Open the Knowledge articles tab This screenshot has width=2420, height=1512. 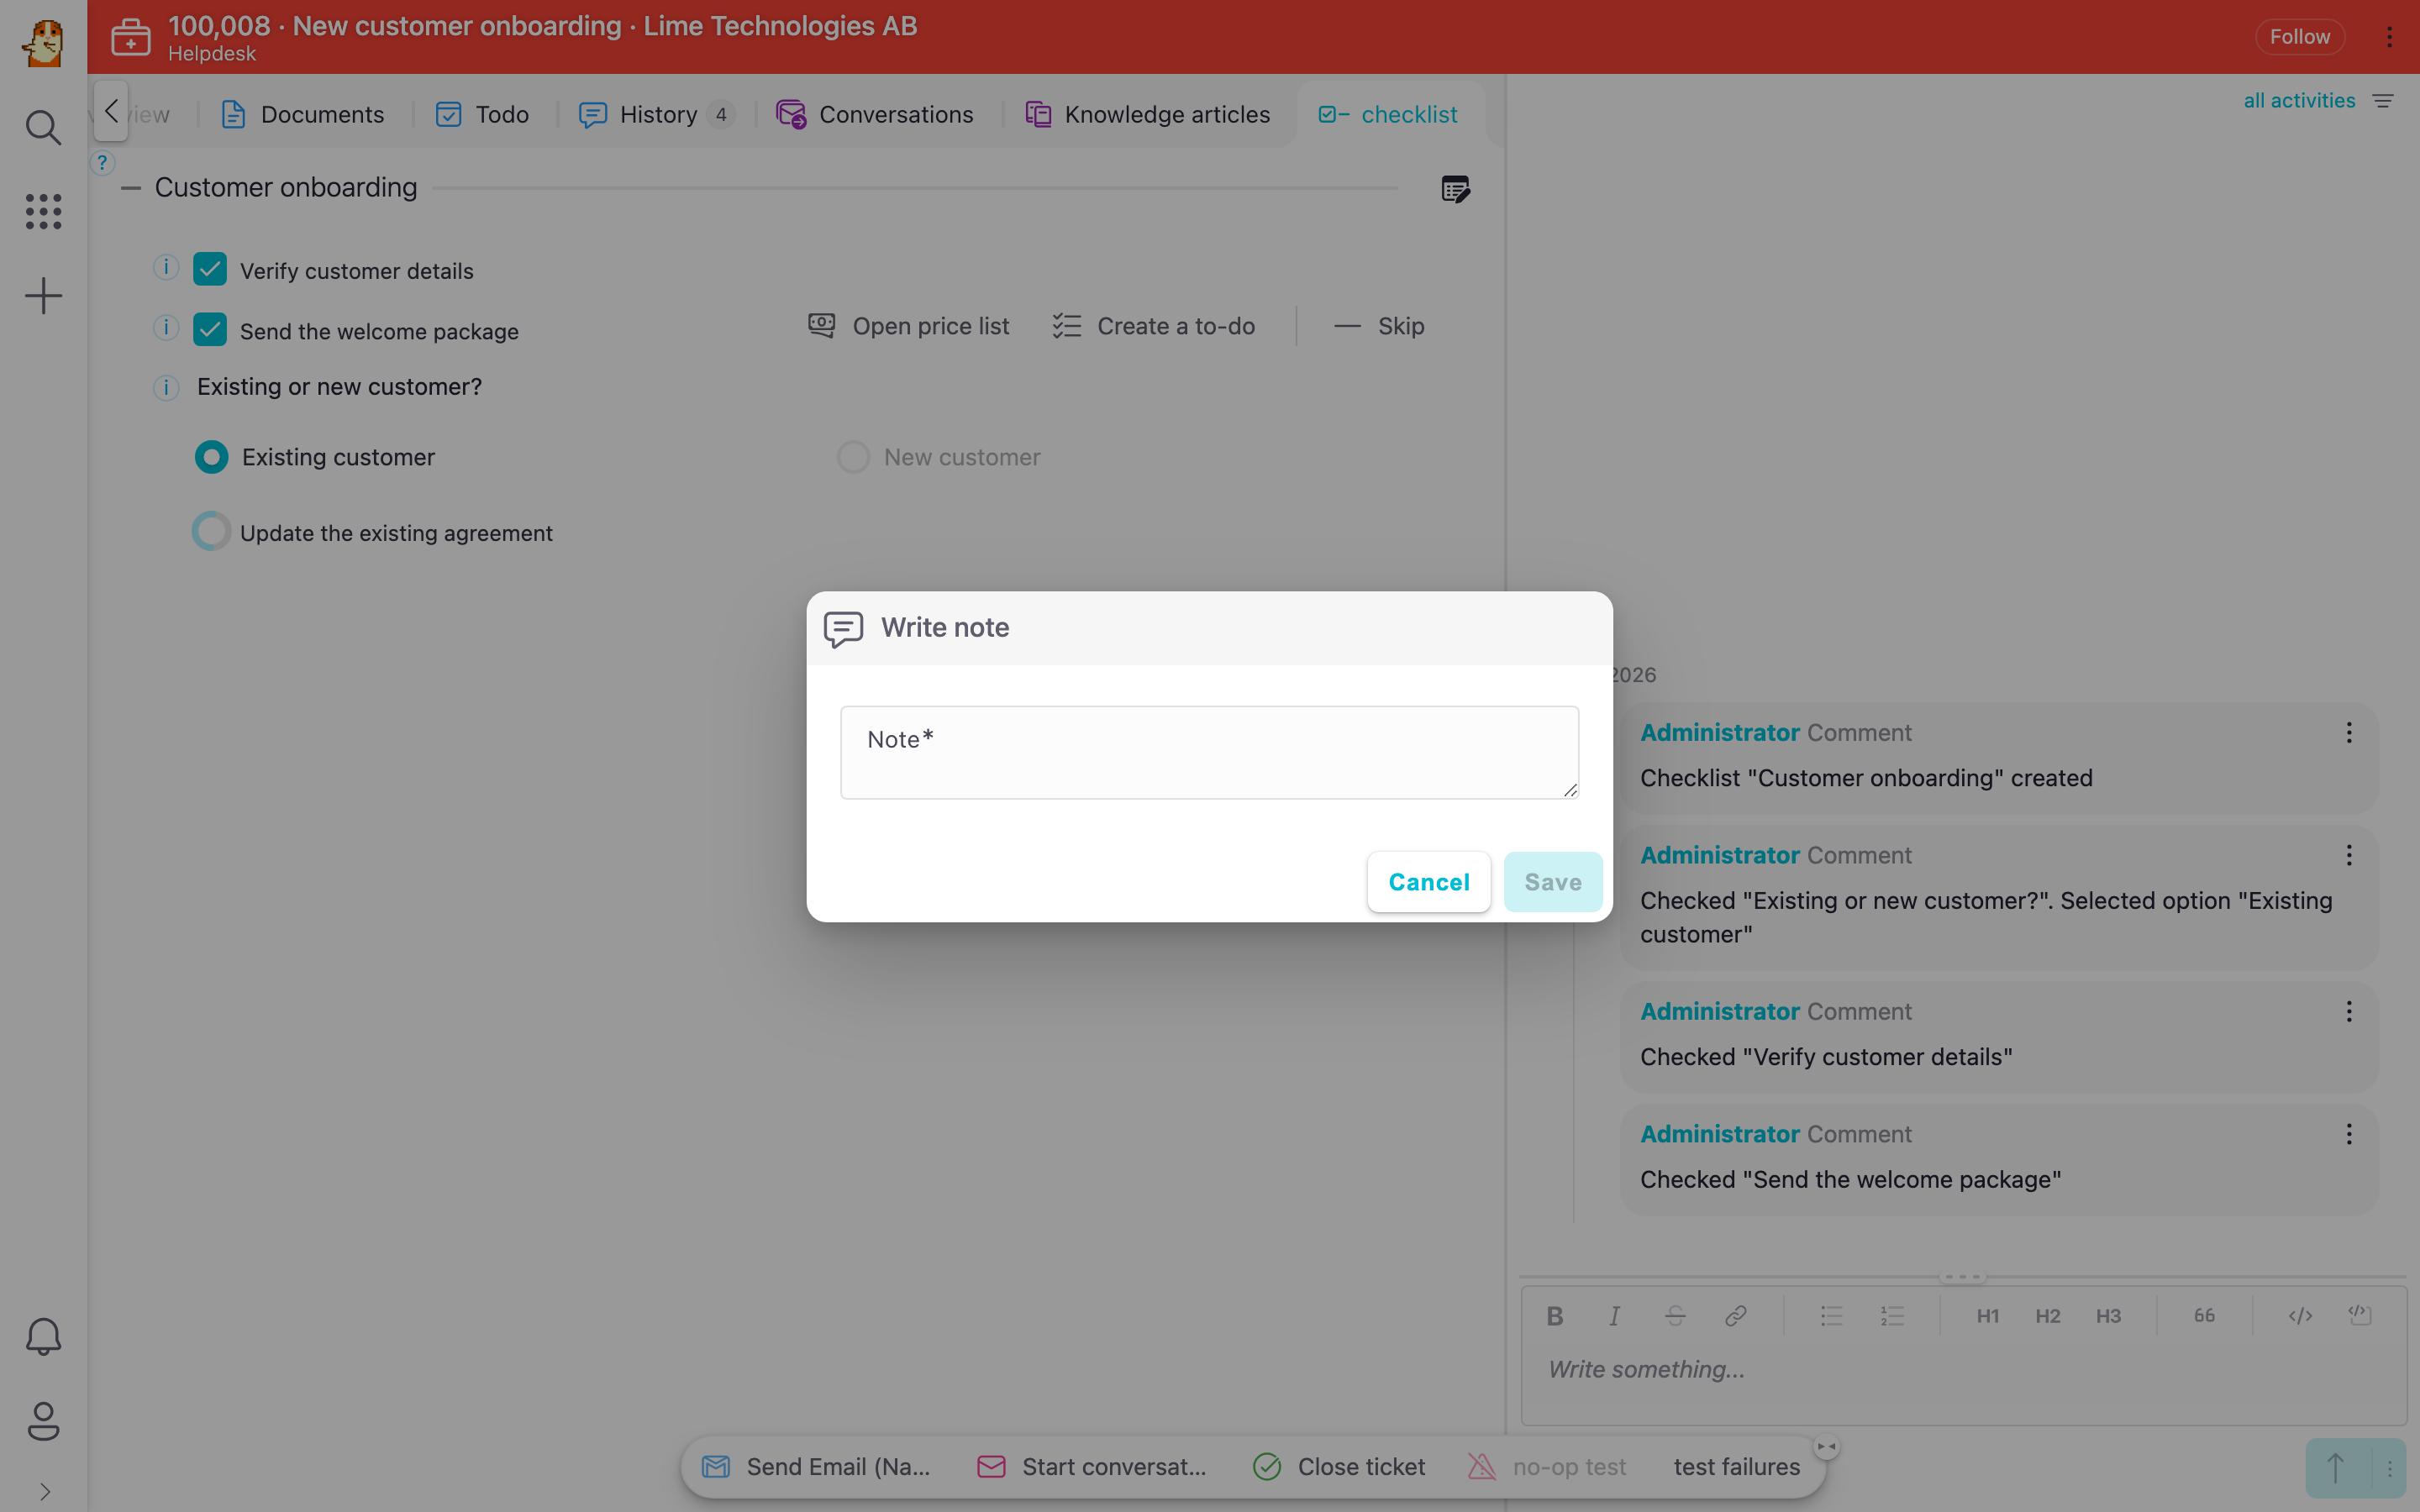click(1147, 115)
